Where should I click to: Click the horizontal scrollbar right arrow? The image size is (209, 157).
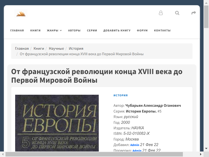click(x=201, y=154)
